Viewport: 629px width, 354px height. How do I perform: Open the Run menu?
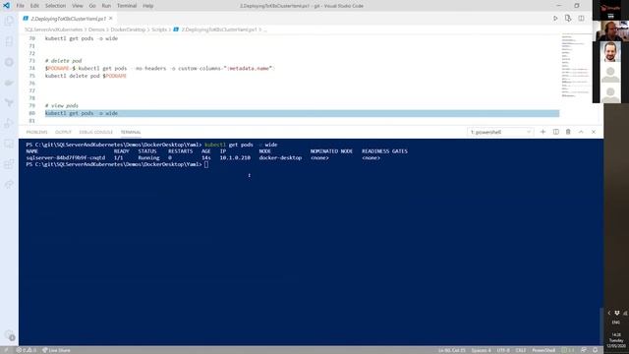[106, 6]
